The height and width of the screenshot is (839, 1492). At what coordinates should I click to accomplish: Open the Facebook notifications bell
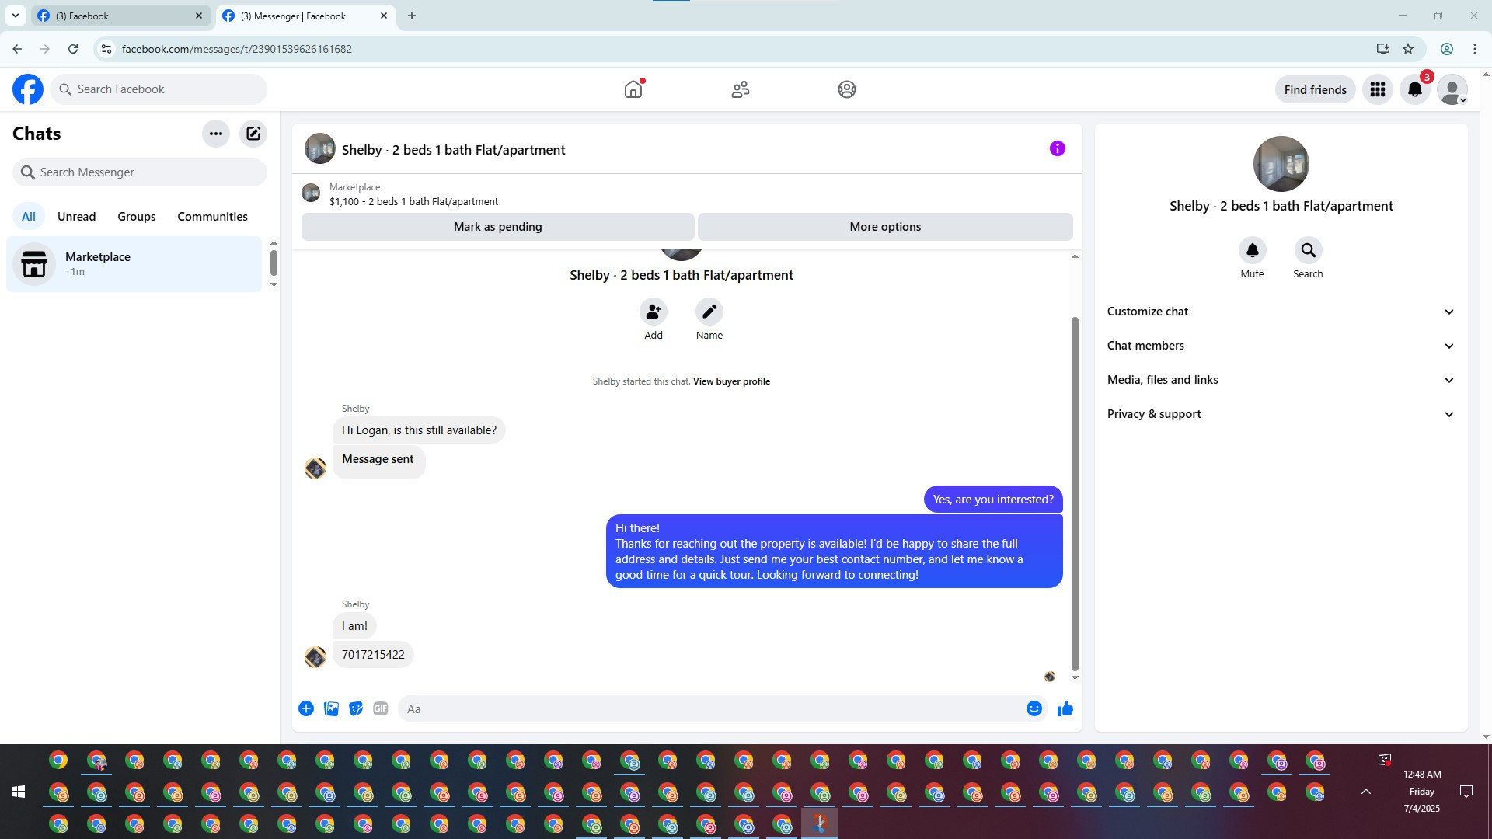tap(1414, 89)
